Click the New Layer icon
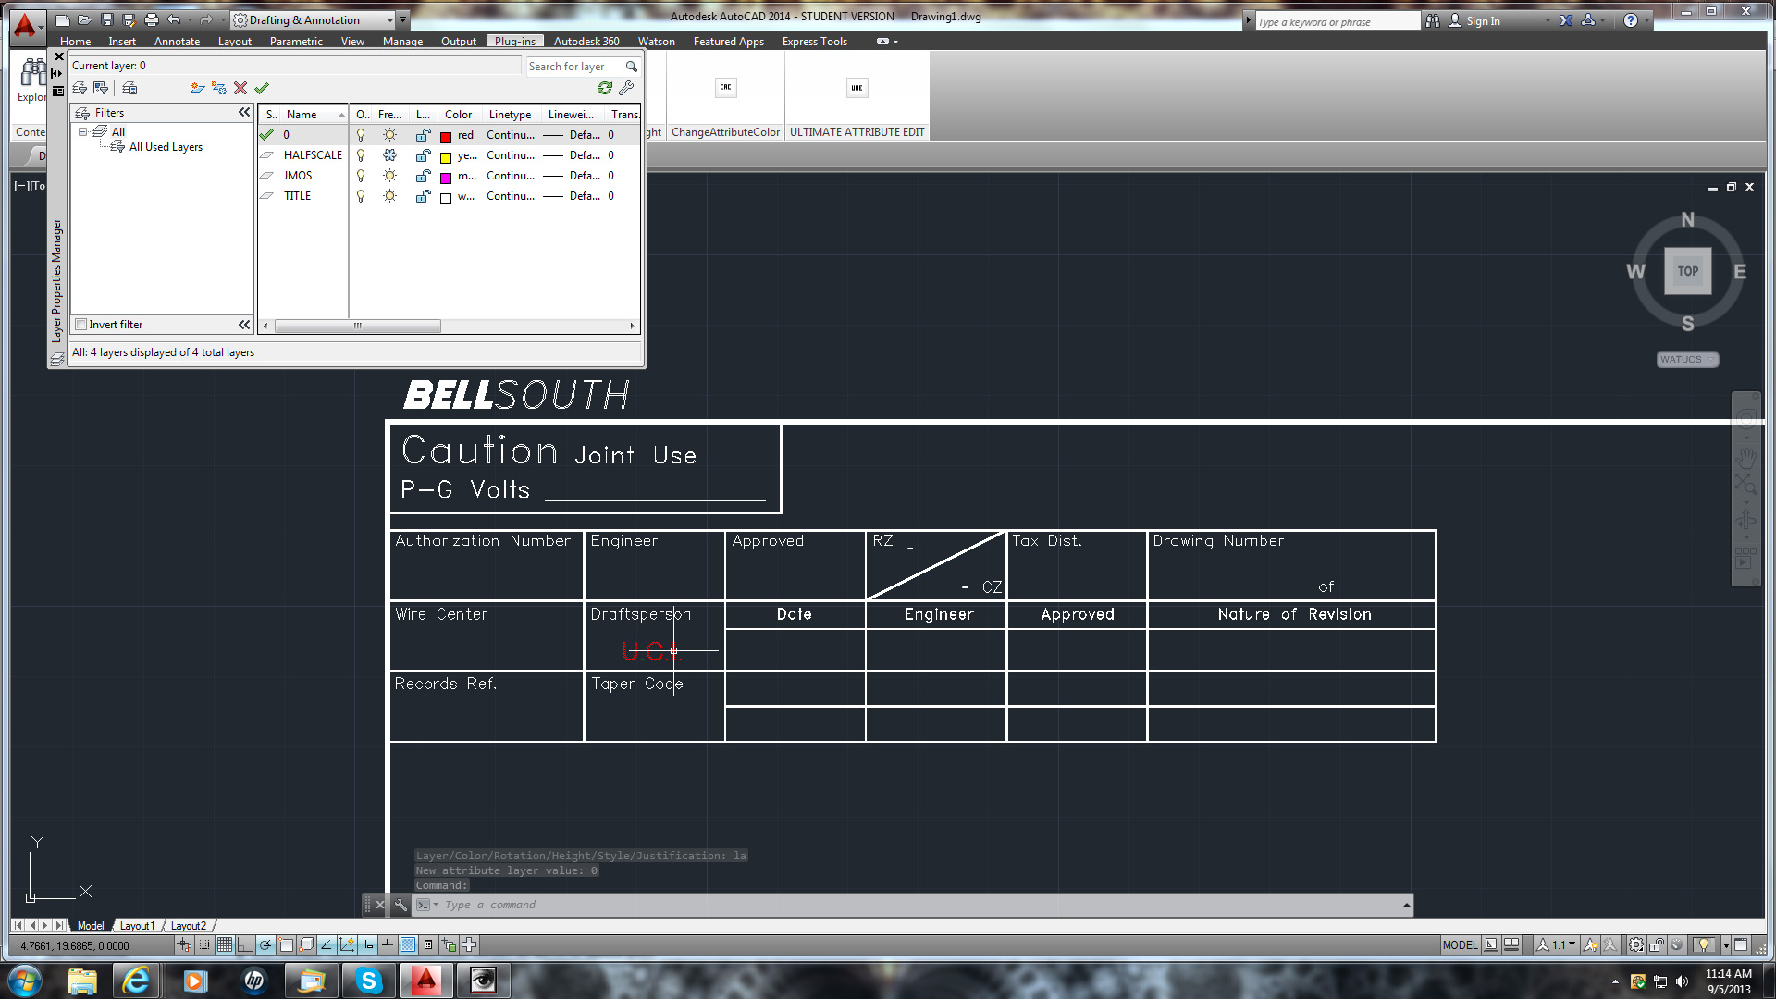Screen dimensions: 1776x999 coord(197,88)
